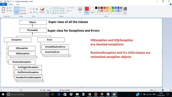The width and height of the screenshot is (172, 97).
Task: Open the Paste dropdown arrow
Action: pyautogui.click(x=3, y=13)
